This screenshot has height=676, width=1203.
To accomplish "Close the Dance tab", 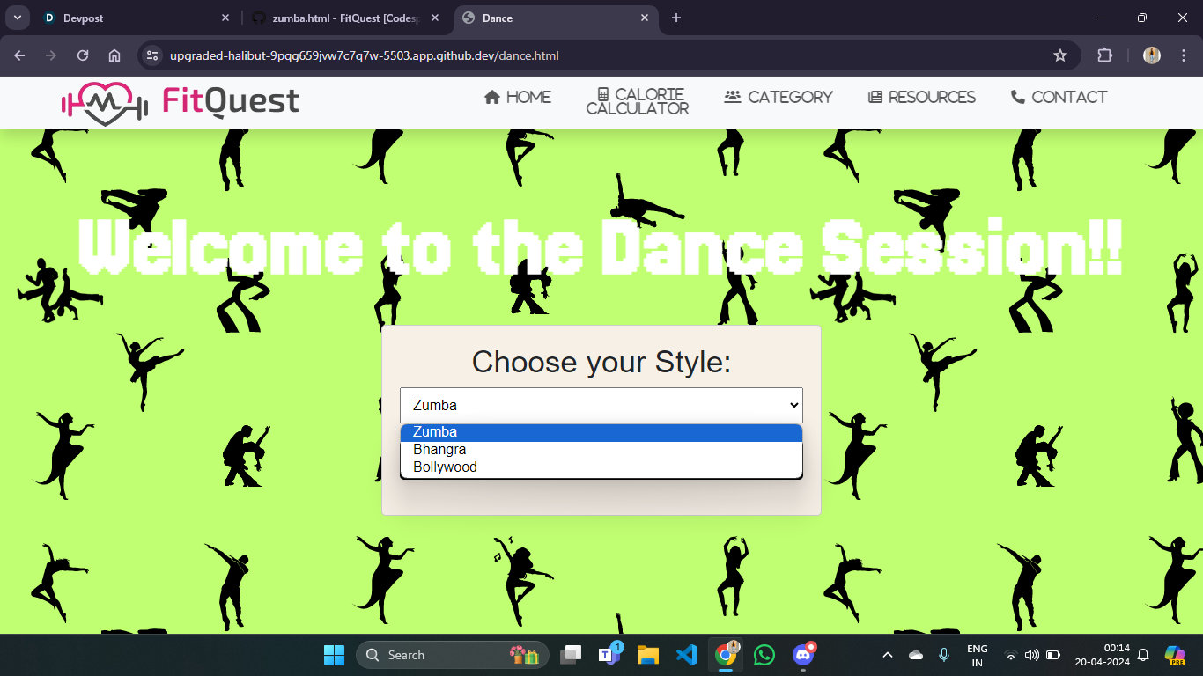I will (x=645, y=18).
